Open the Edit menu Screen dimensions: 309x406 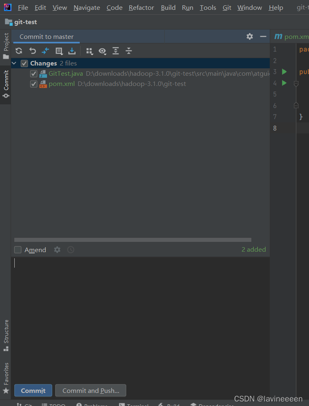[40, 8]
